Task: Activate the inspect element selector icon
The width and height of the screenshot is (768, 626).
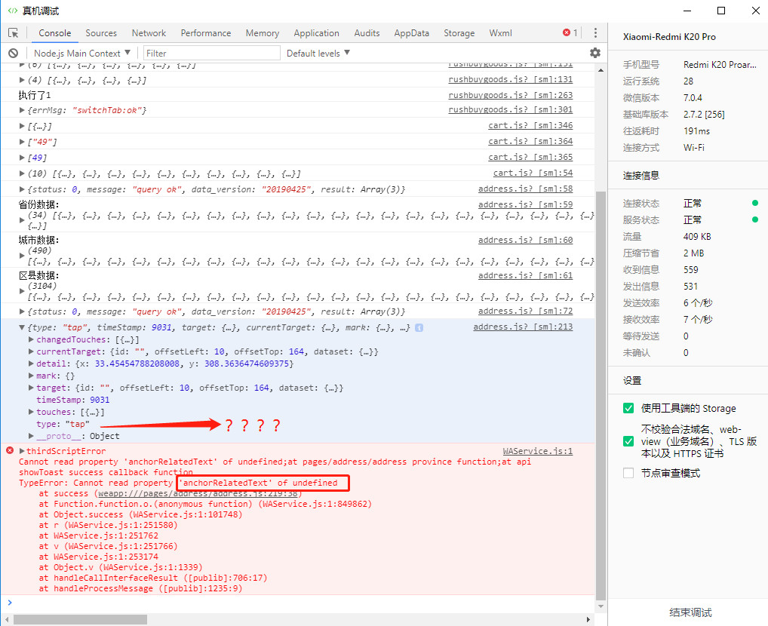Action: 14,33
